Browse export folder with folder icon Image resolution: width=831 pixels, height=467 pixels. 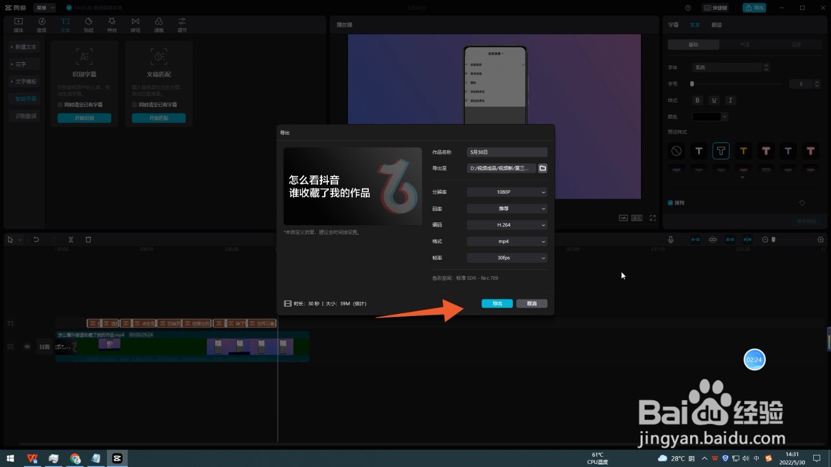(543, 168)
